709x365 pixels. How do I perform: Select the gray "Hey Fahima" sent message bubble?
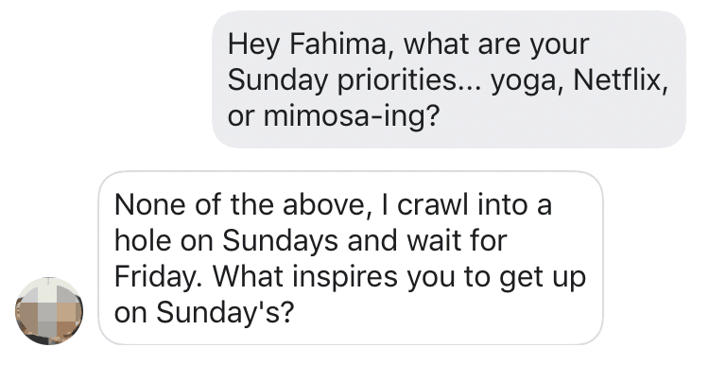coord(448,79)
